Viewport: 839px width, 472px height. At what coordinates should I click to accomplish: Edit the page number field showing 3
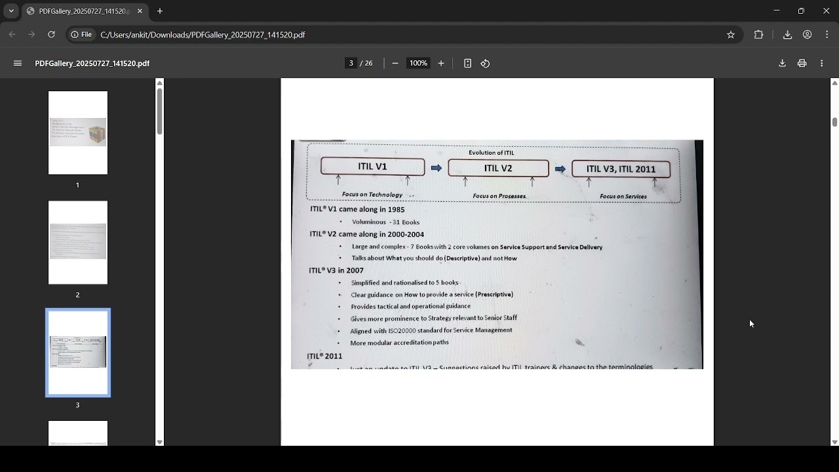click(351, 64)
